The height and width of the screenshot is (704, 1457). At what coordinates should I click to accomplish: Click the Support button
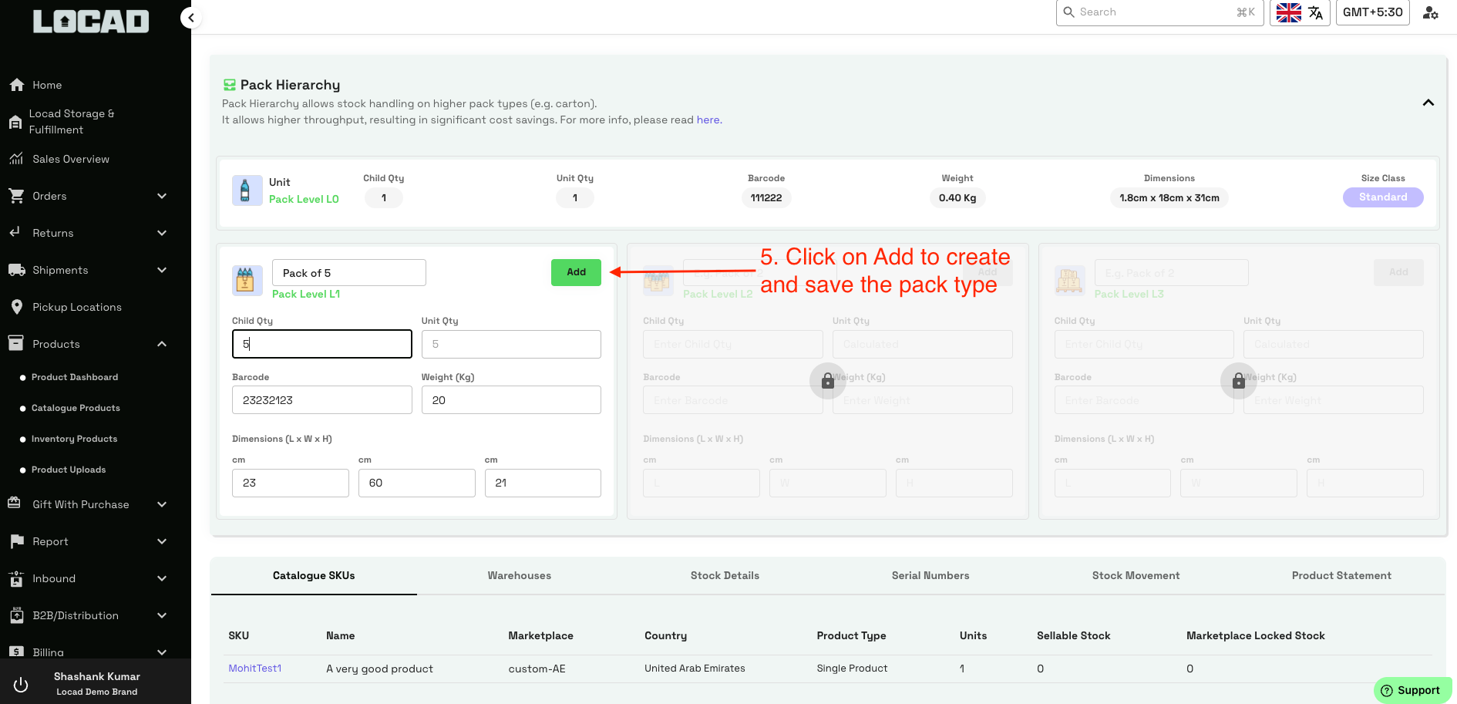(1412, 690)
